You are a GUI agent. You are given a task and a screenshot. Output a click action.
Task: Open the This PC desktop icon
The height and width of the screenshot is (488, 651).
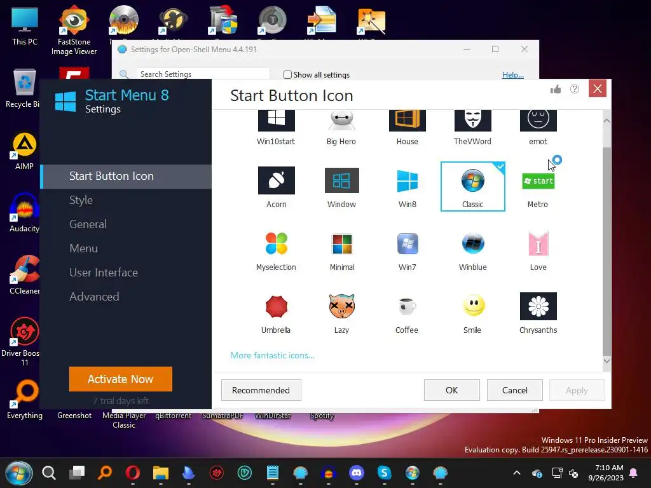coord(25,26)
